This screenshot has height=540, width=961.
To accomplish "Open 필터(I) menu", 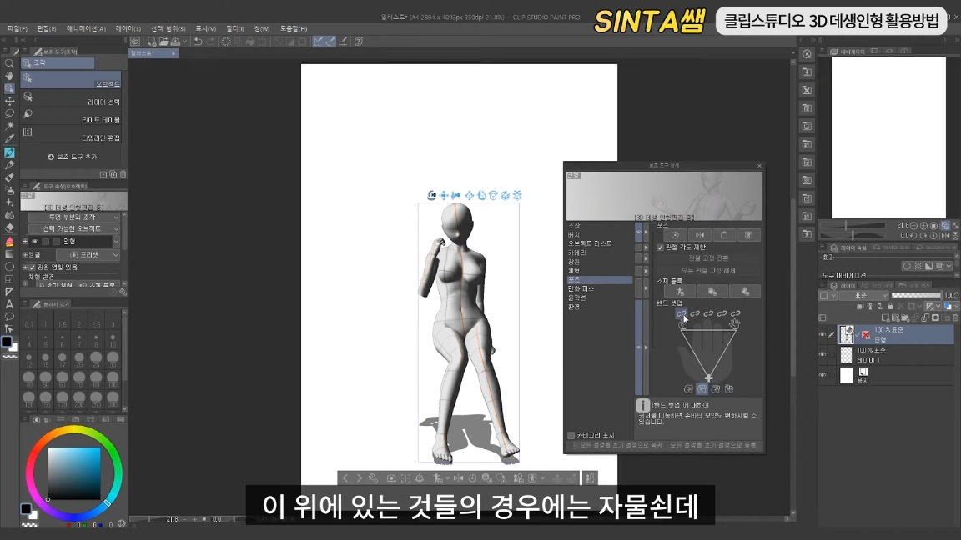I will point(234,29).
